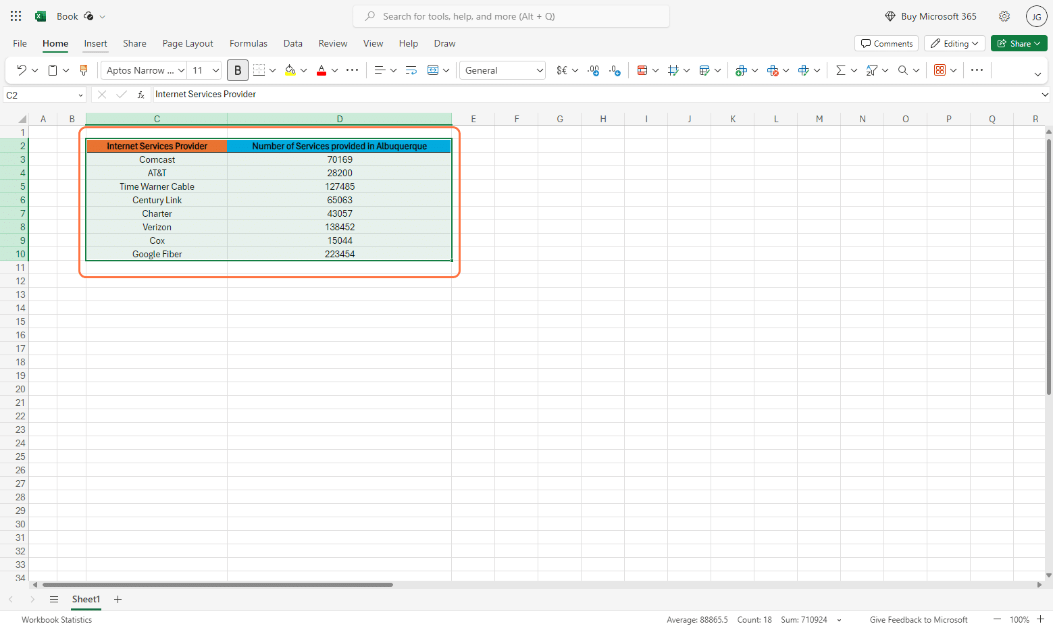Image resolution: width=1053 pixels, height=626 pixels.
Task: Switch to the Draw tab
Action: click(x=445, y=43)
